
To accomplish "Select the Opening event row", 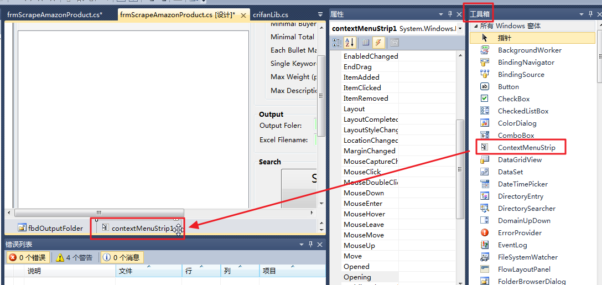I will pos(398,277).
